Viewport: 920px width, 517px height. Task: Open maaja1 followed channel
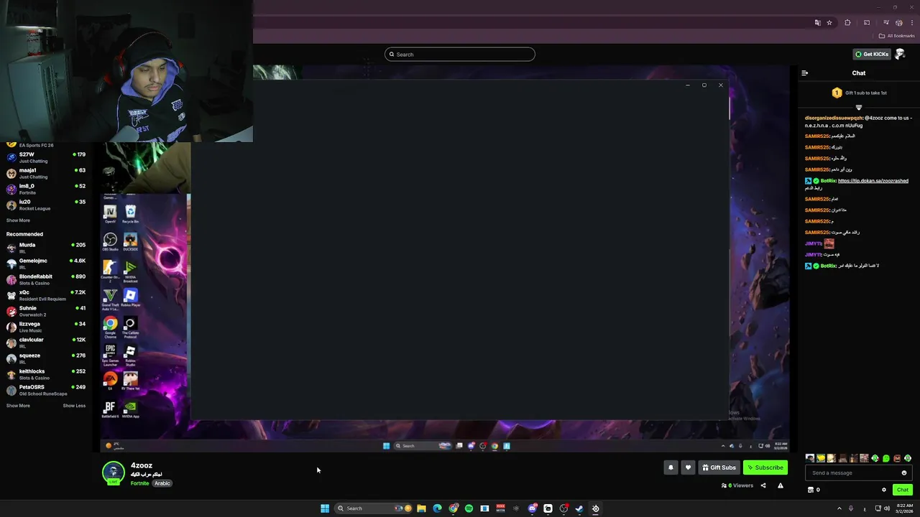click(46, 173)
